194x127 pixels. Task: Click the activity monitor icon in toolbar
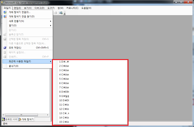tap(61, 13)
